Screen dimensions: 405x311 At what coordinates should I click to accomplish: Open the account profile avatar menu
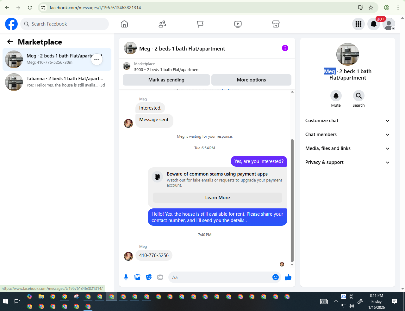[x=389, y=24]
